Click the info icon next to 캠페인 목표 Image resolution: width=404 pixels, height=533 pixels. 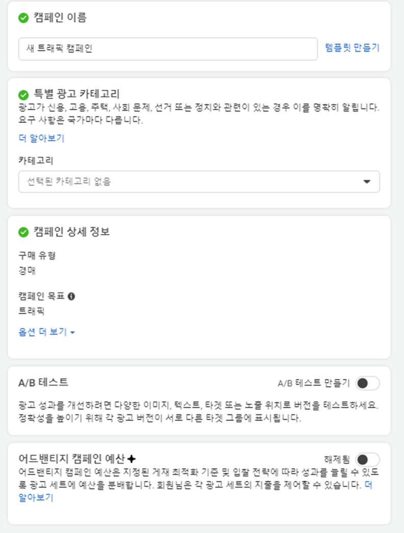[x=71, y=296]
